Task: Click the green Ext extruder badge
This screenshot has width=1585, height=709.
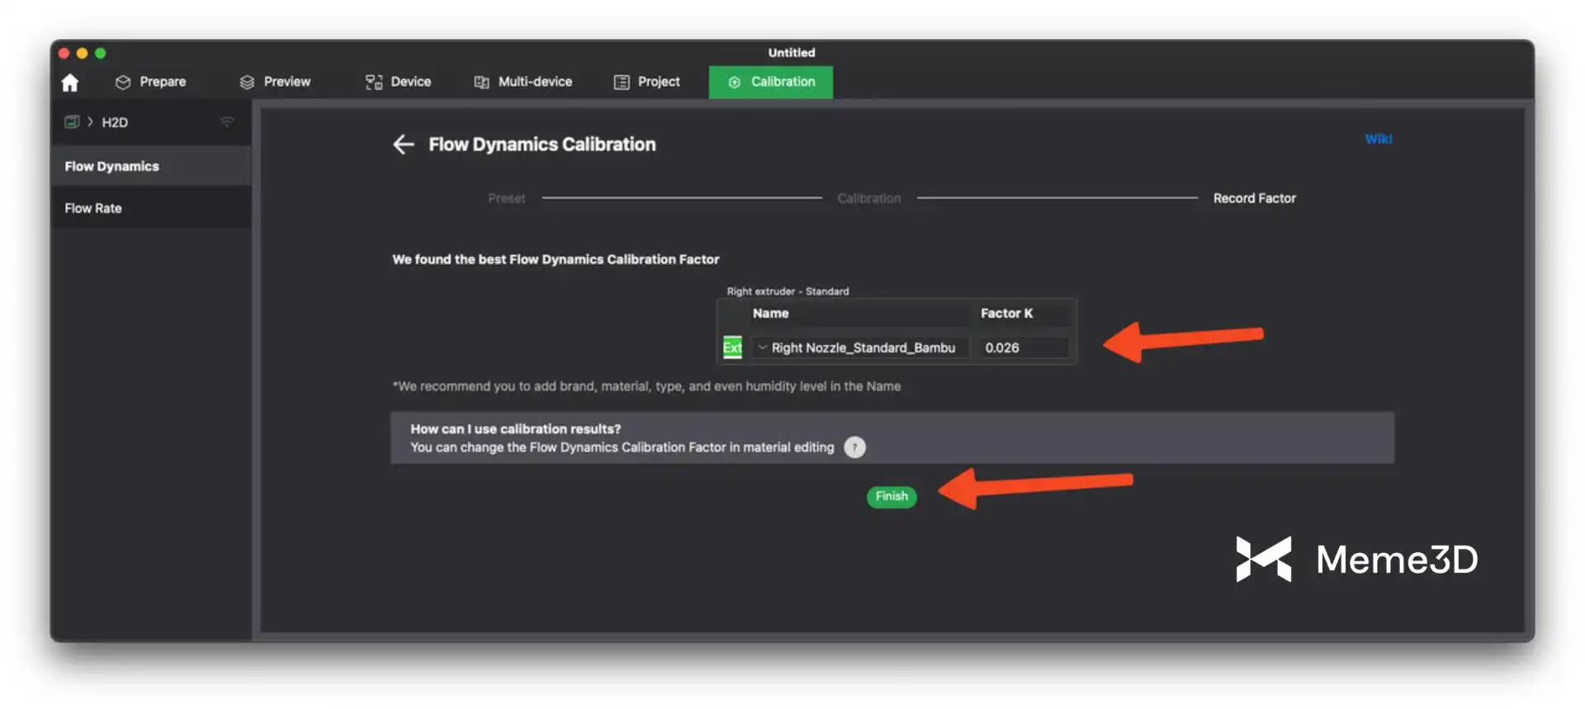Action: coord(732,347)
